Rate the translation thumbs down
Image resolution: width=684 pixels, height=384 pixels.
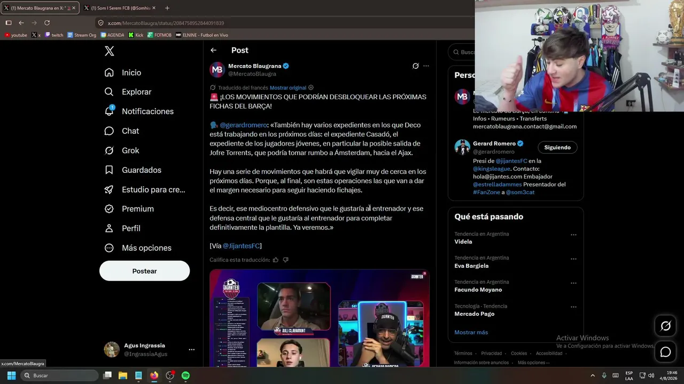tap(285, 260)
